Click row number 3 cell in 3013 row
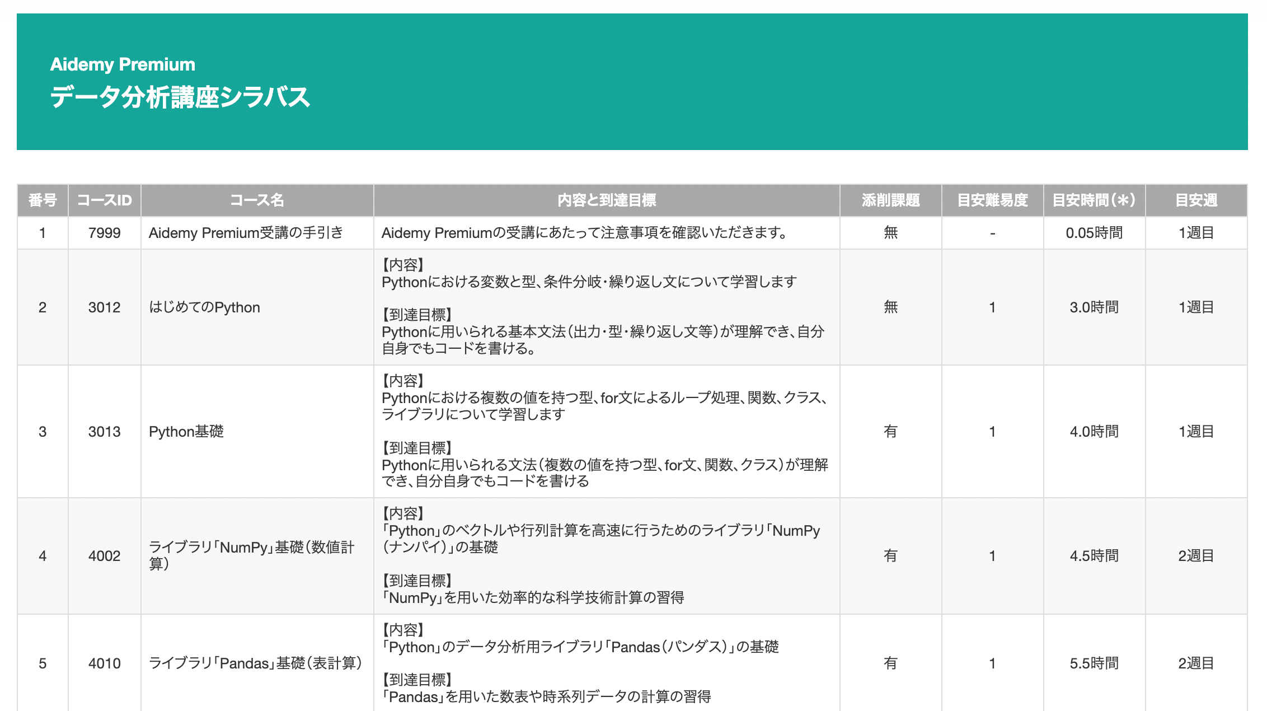Image resolution: width=1267 pixels, height=711 pixels. [x=43, y=432]
